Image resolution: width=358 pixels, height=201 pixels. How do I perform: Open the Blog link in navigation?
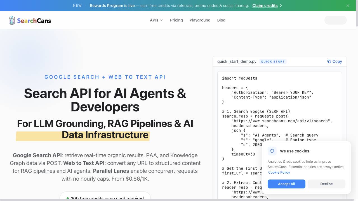221,20
